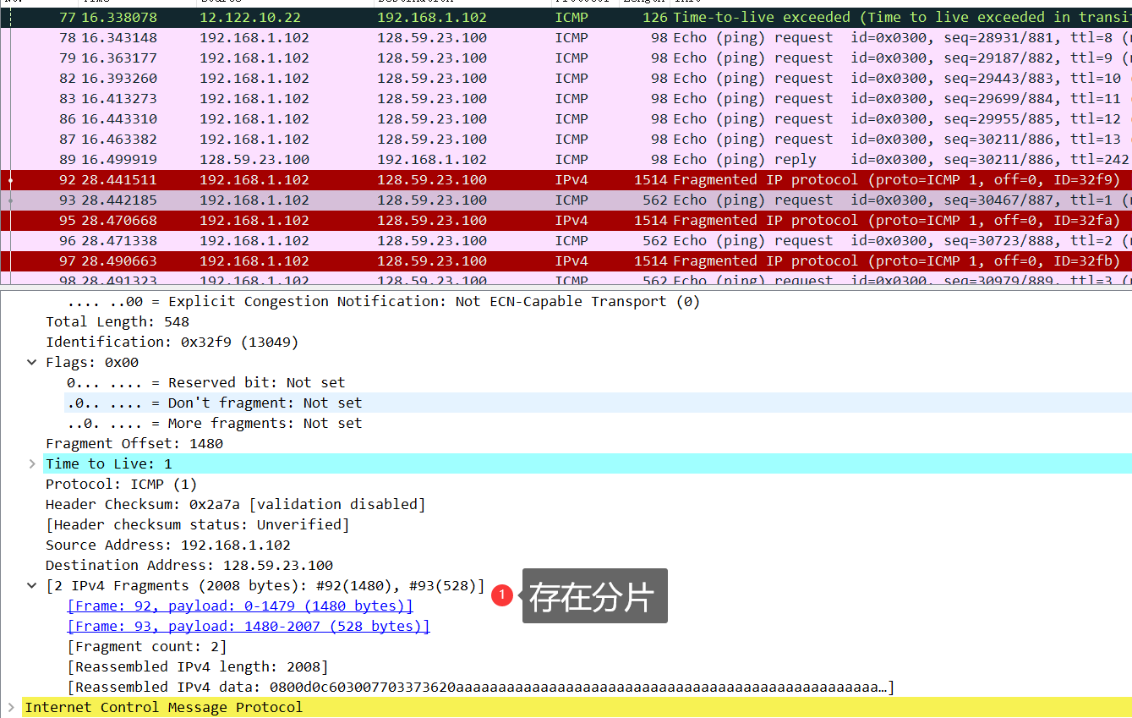Select packet 83 with seq=29699/884
This screenshot has height=718, width=1132.
(x=566, y=98)
